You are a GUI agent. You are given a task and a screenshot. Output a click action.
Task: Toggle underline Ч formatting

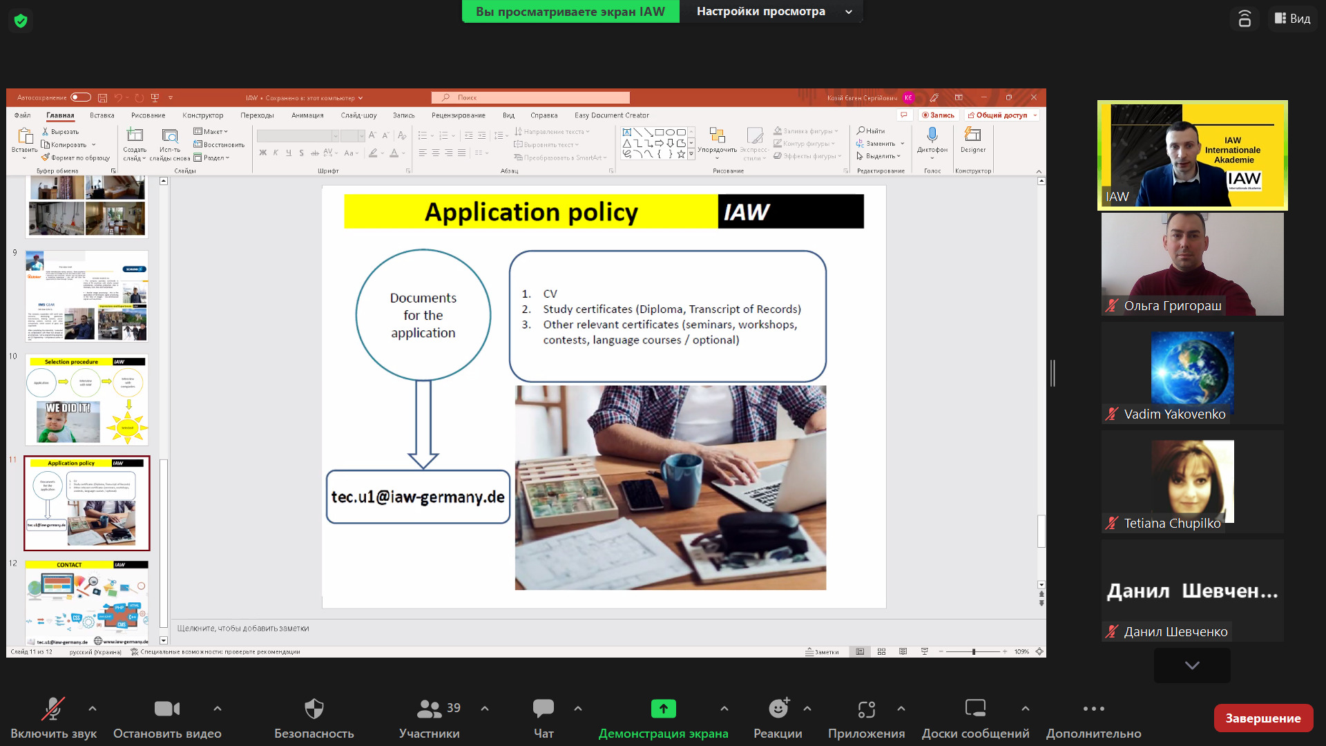[289, 153]
